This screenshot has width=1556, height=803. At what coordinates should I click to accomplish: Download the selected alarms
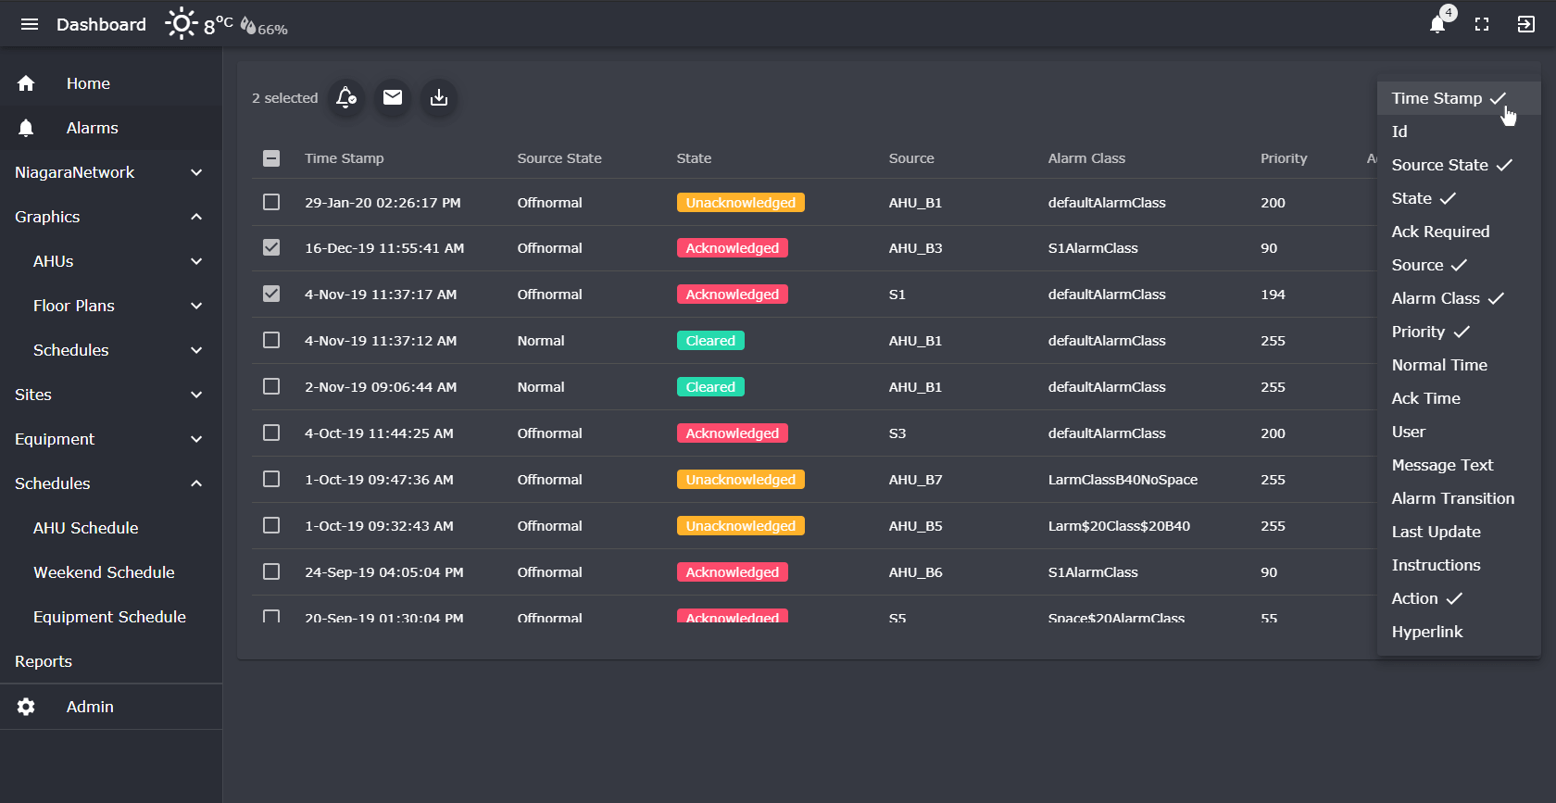pyautogui.click(x=439, y=97)
